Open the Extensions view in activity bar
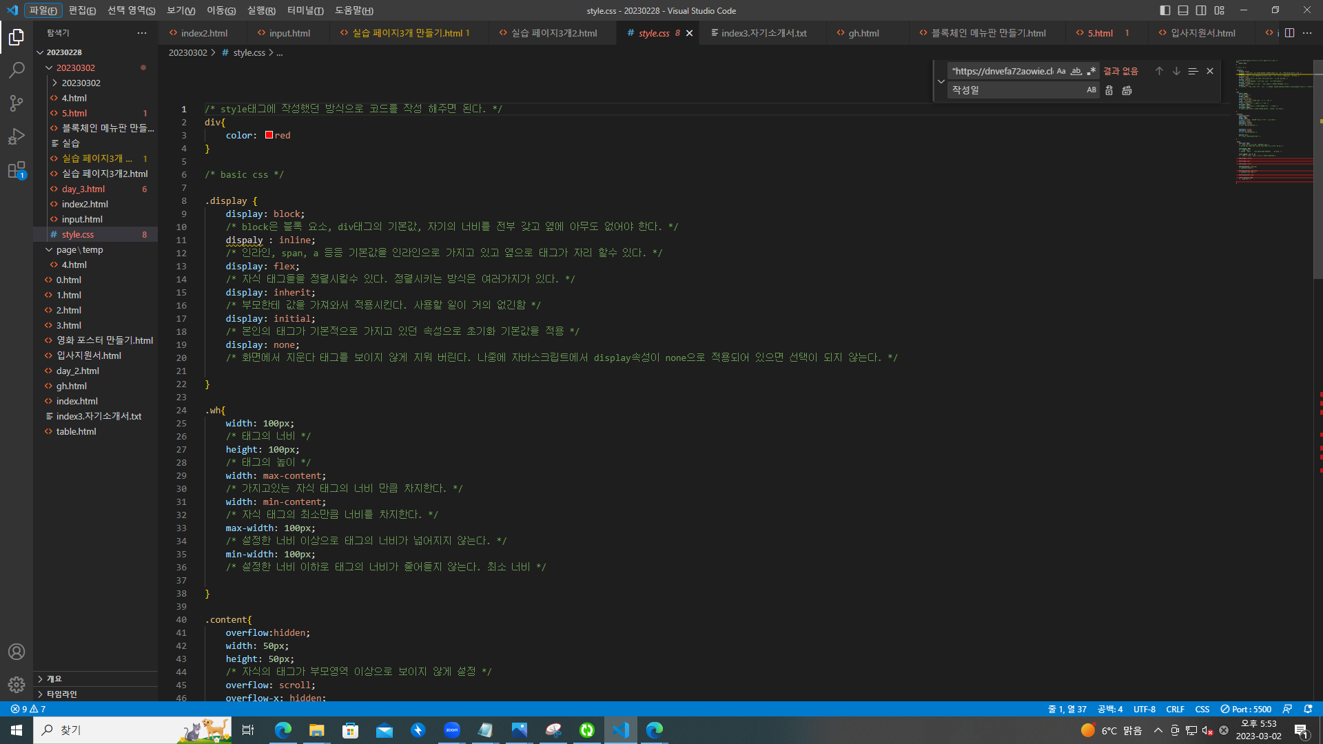Viewport: 1323px width, 744px height. tap(17, 170)
